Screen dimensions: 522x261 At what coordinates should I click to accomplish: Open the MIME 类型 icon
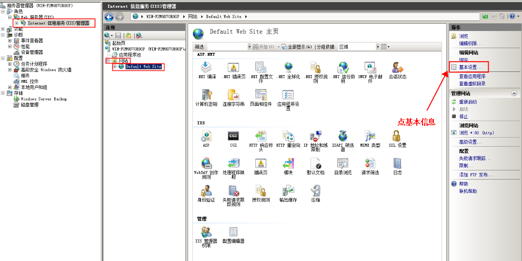tap(370, 137)
